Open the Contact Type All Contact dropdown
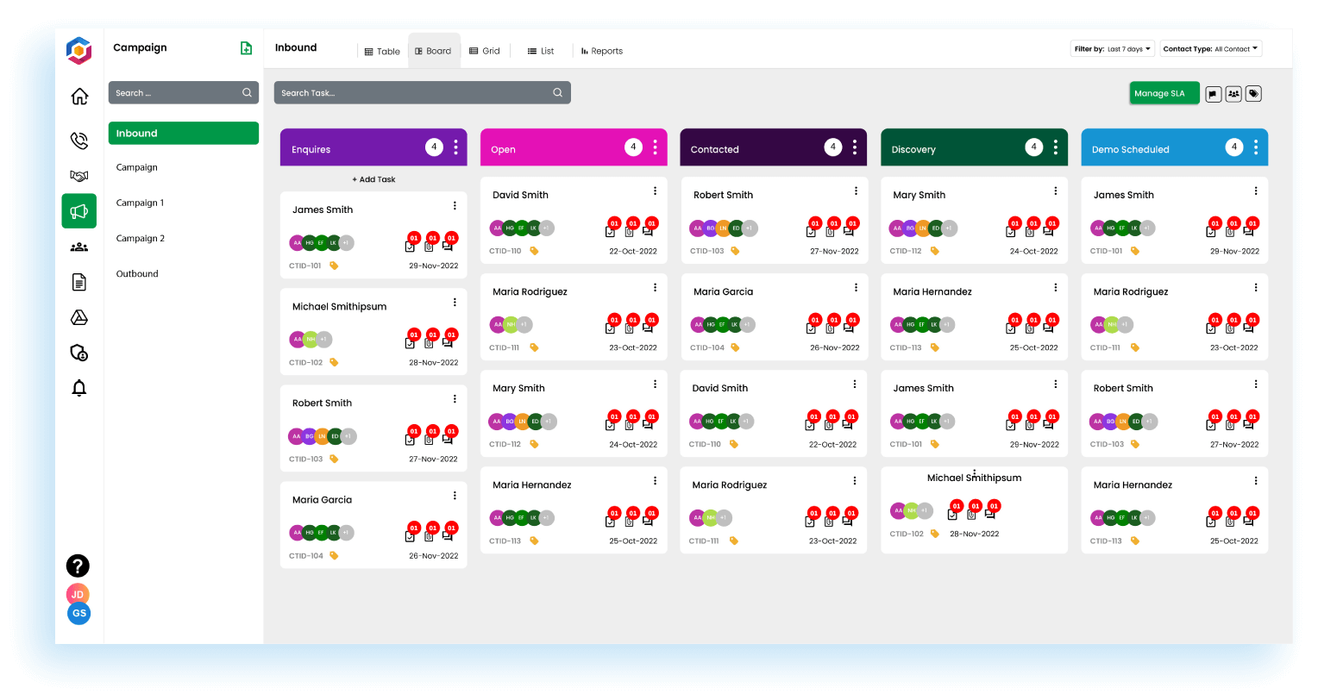Viewport: 1318px width, 694px height. click(1210, 48)
